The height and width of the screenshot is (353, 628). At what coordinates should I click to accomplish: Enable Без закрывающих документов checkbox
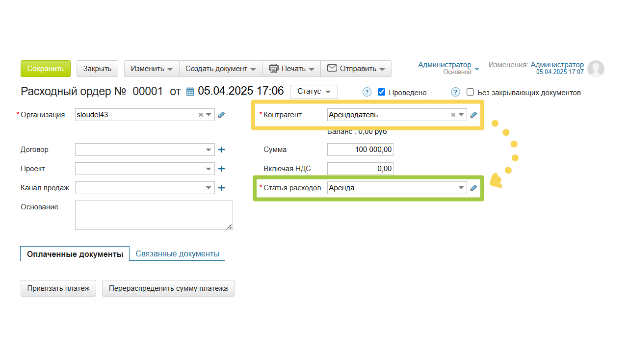click(470, 92)
